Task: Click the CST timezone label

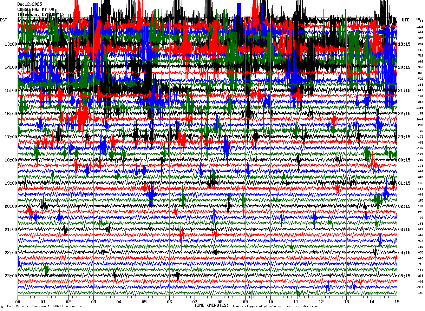Action: (x=4, y=20)
